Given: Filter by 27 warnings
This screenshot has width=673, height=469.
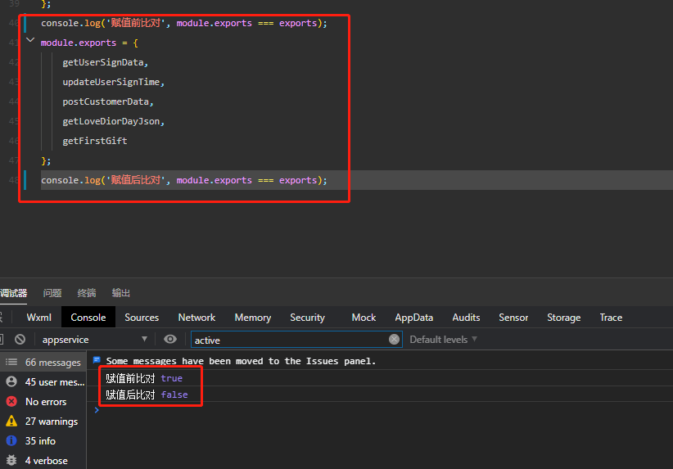Looking at the screenshot, I should 43,422.
